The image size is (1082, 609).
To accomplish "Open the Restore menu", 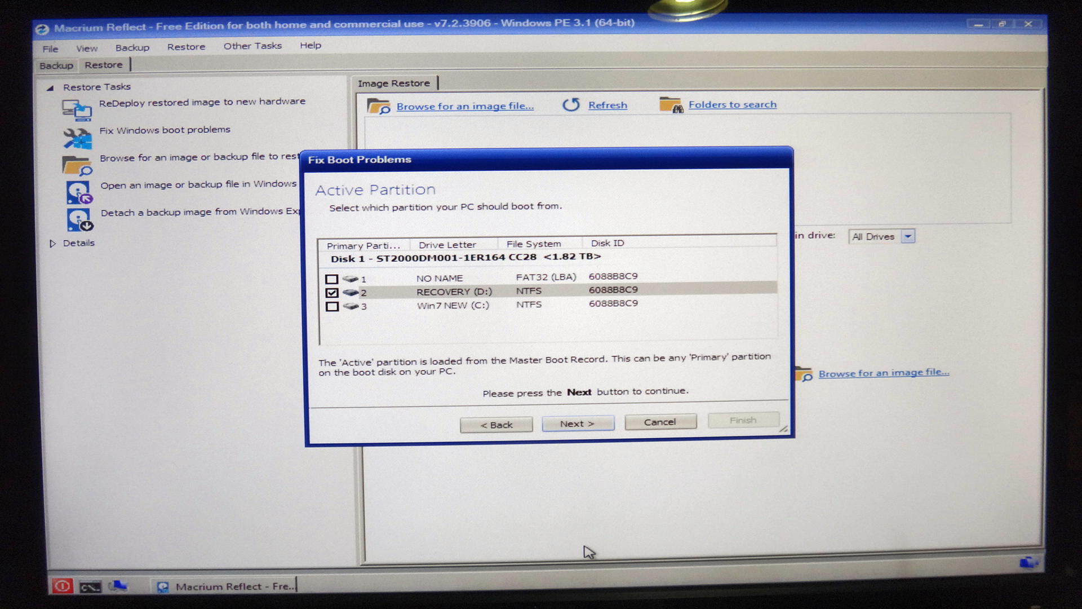I will pos(186,47).
